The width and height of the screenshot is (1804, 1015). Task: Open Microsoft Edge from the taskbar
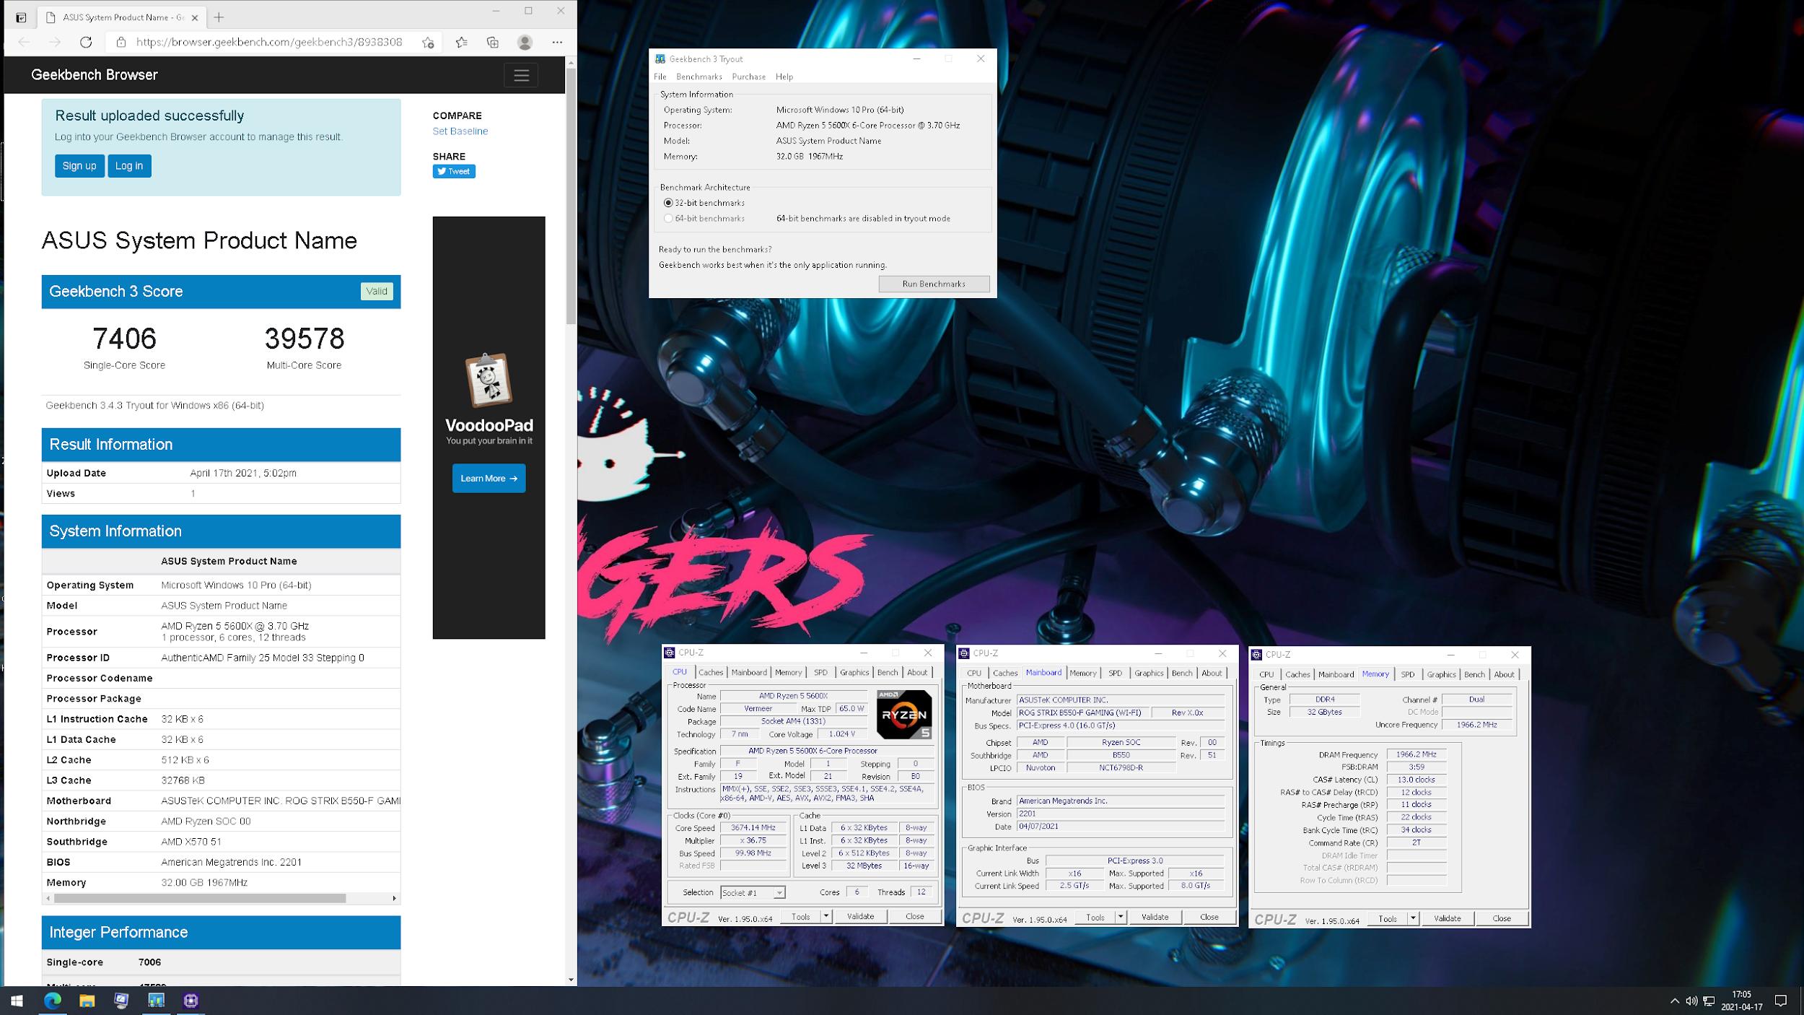[52, 1001]
